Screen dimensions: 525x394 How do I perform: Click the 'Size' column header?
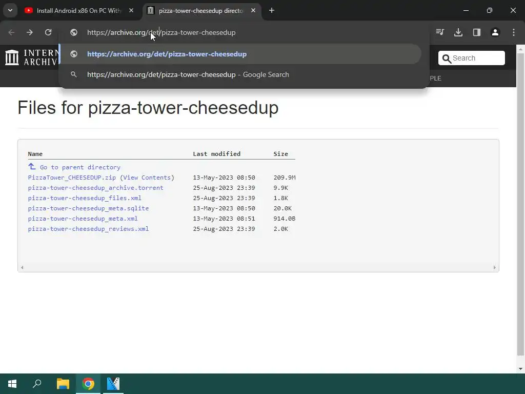pyautogui.click(x=280, y=154)
